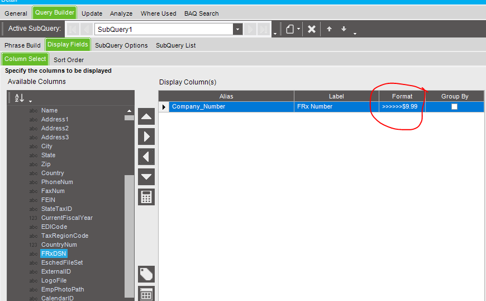Click the tag label icon button

click(x=146, y=274)
